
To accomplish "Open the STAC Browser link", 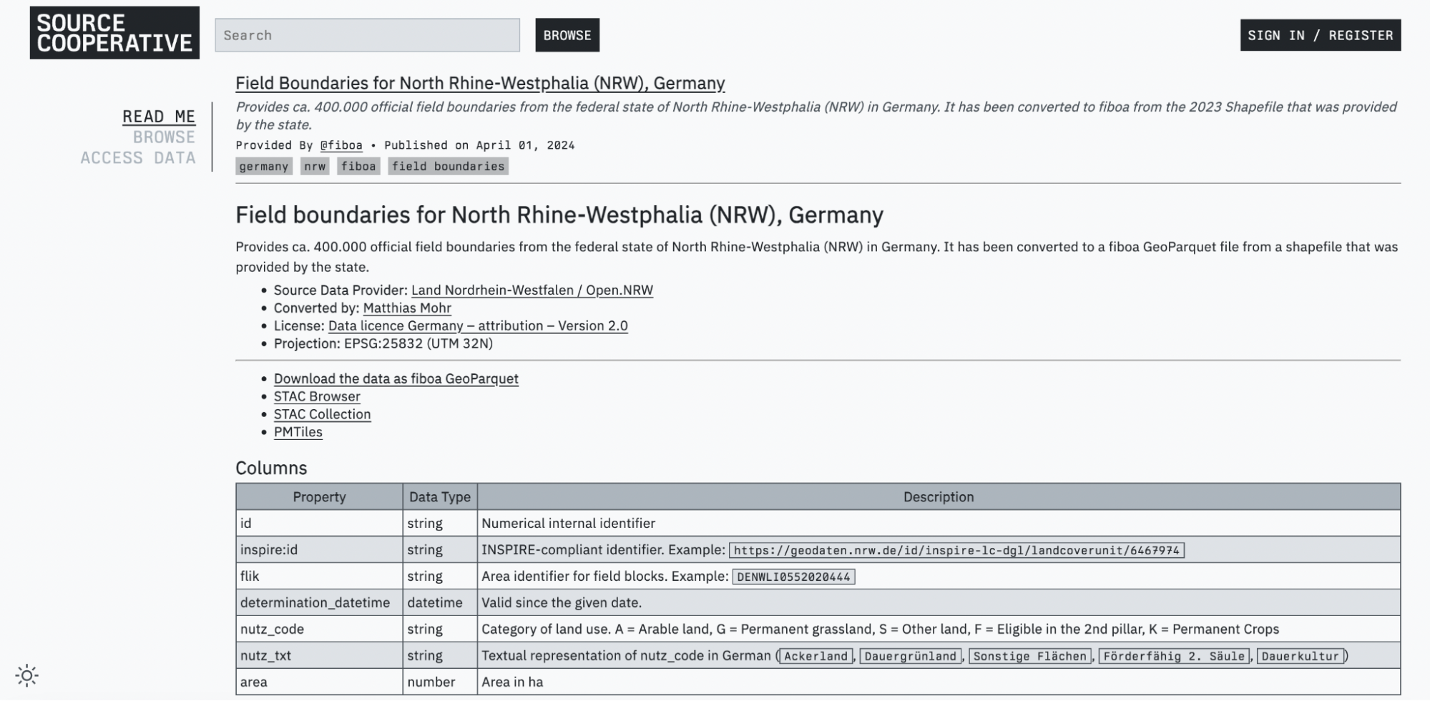I will (316, 396).
